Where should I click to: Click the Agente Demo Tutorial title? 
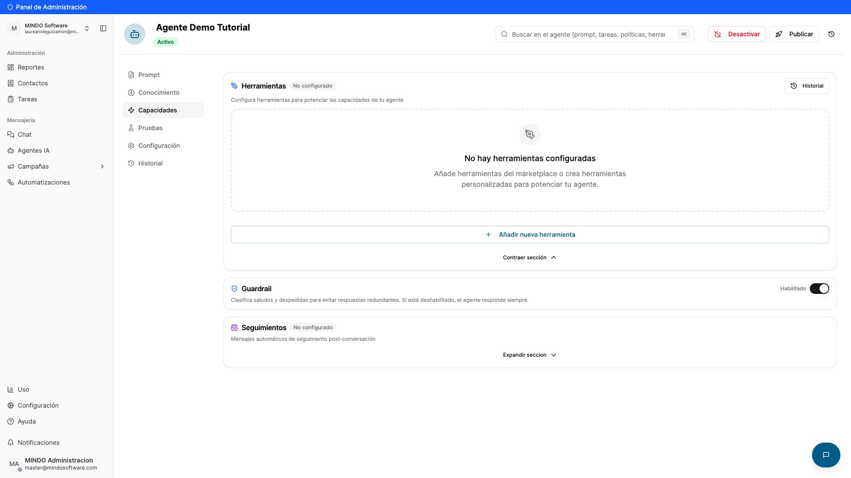pyautogui.click(x=203, y=27)
